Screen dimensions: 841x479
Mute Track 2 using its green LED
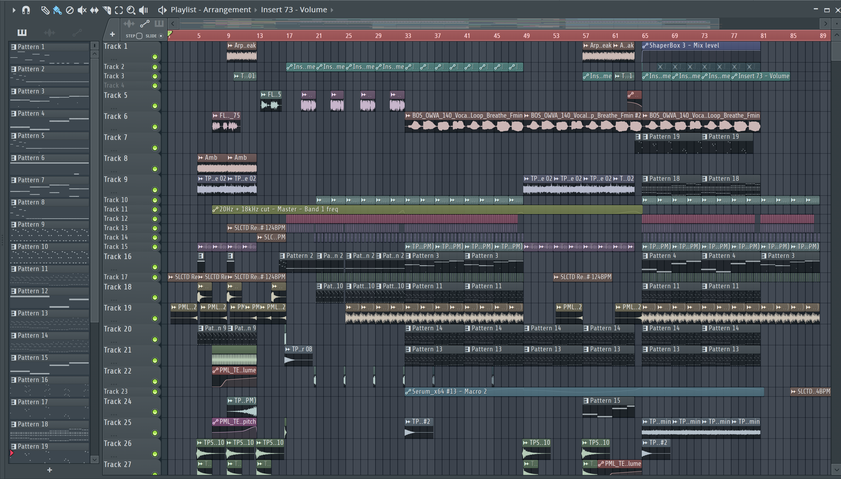point(154,67)
